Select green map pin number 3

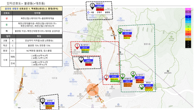click(x=123, y=76)
